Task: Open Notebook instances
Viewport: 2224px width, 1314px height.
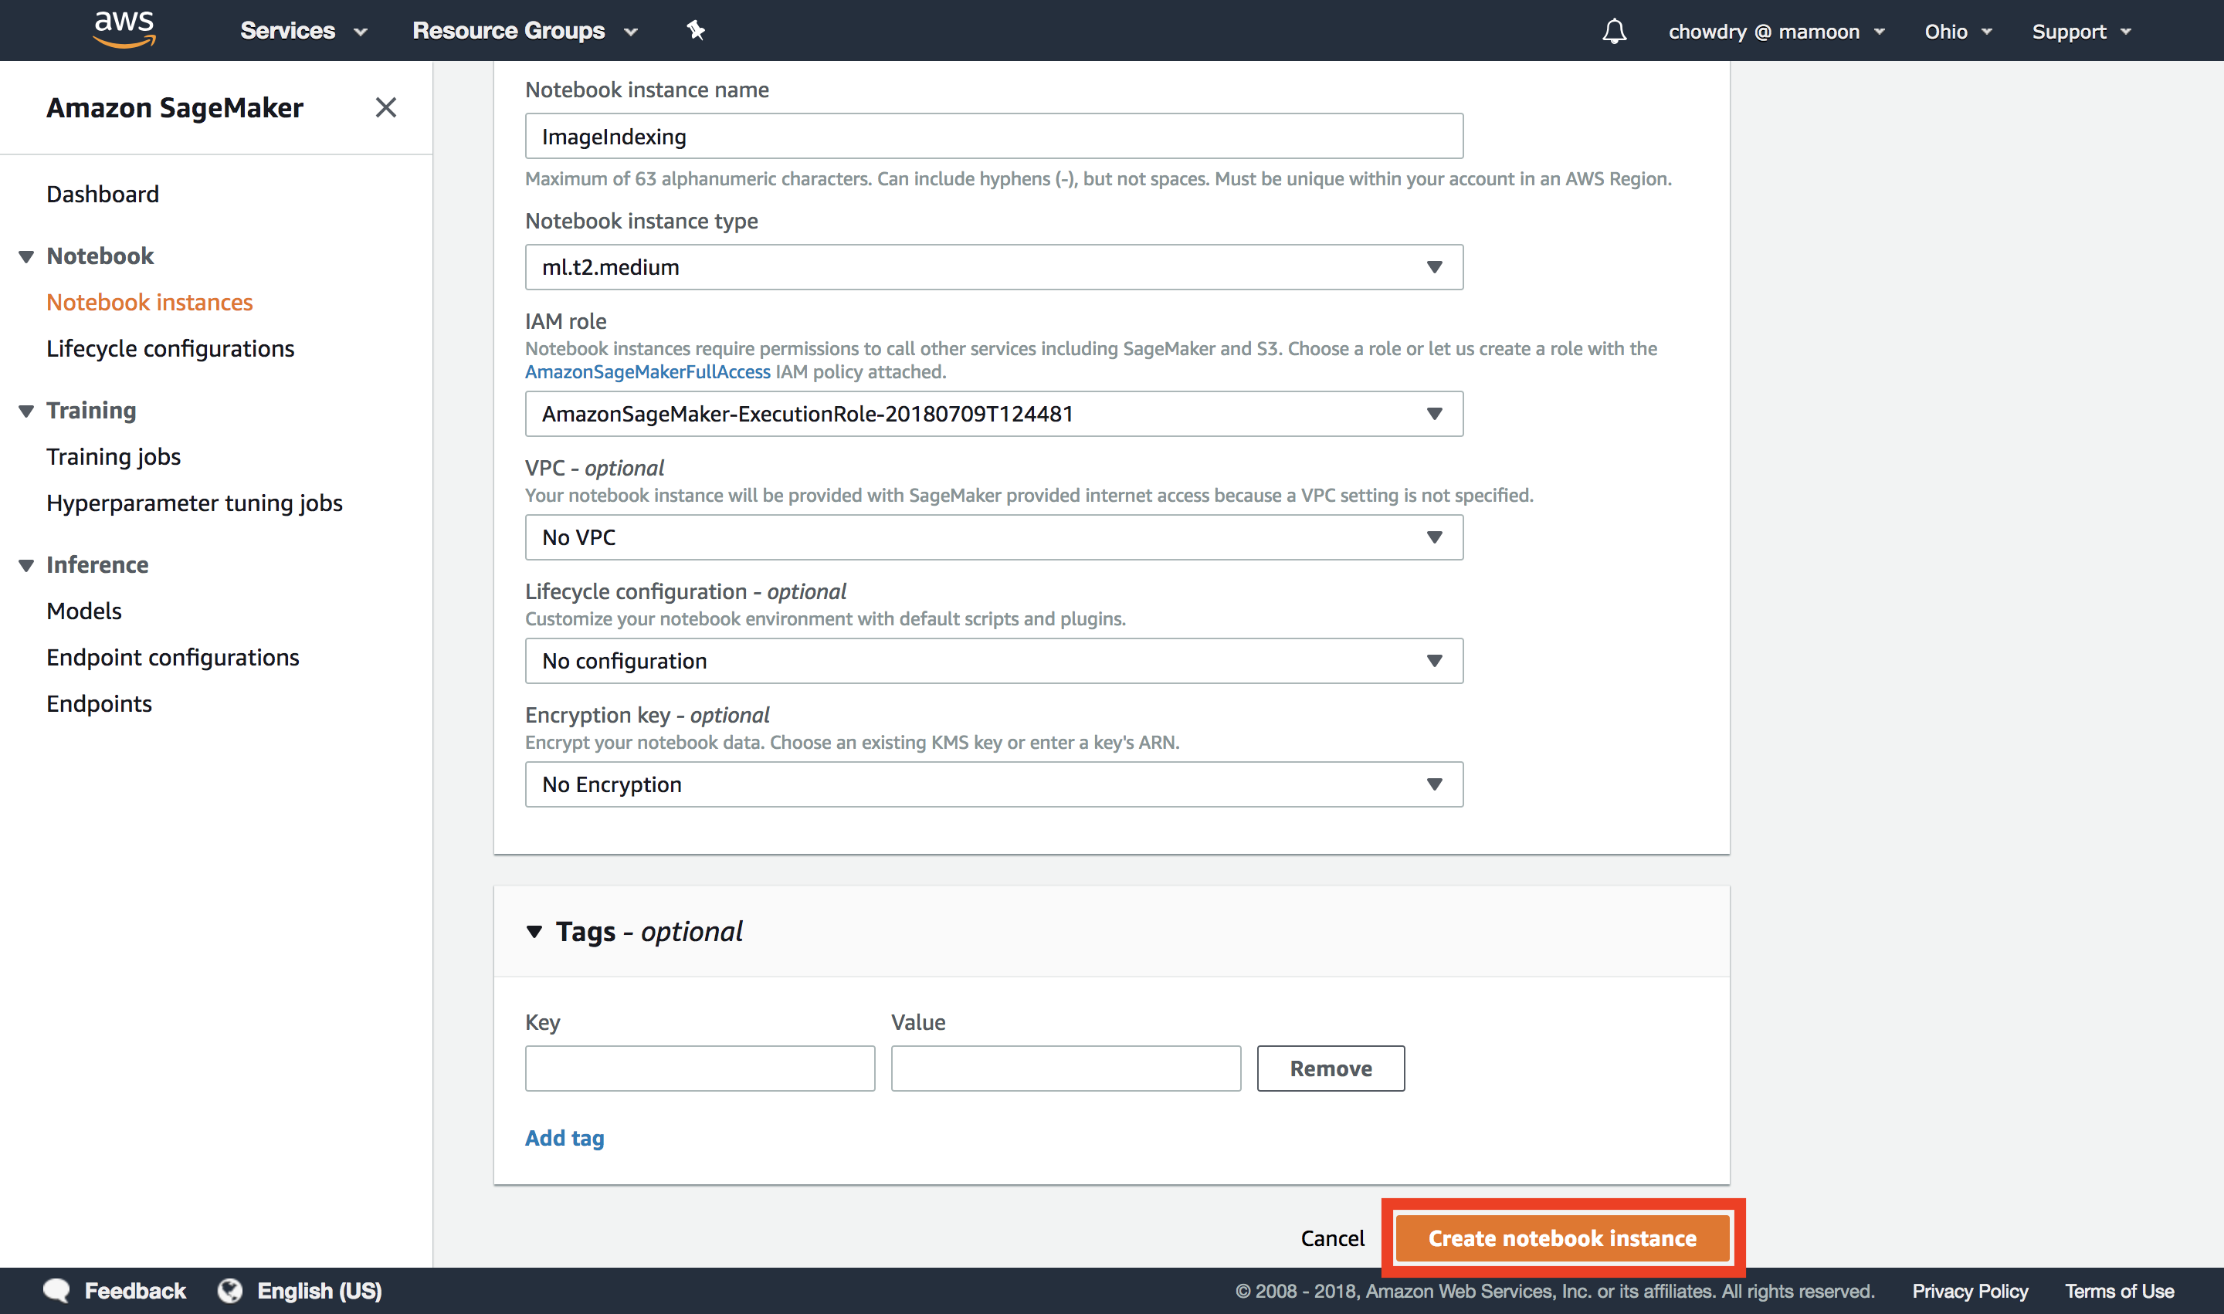Action: coord(150,302)
